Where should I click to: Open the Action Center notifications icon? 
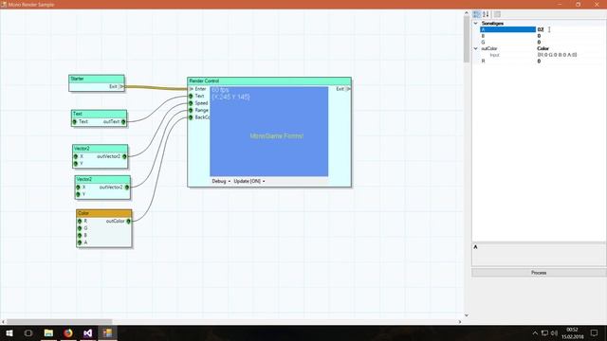point(594,332)
